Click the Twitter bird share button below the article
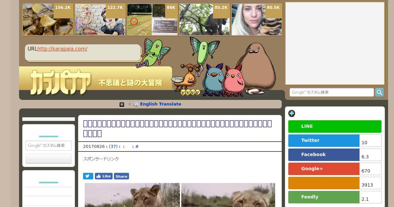Viewport: 394px width, 207px height. (88, 176)
